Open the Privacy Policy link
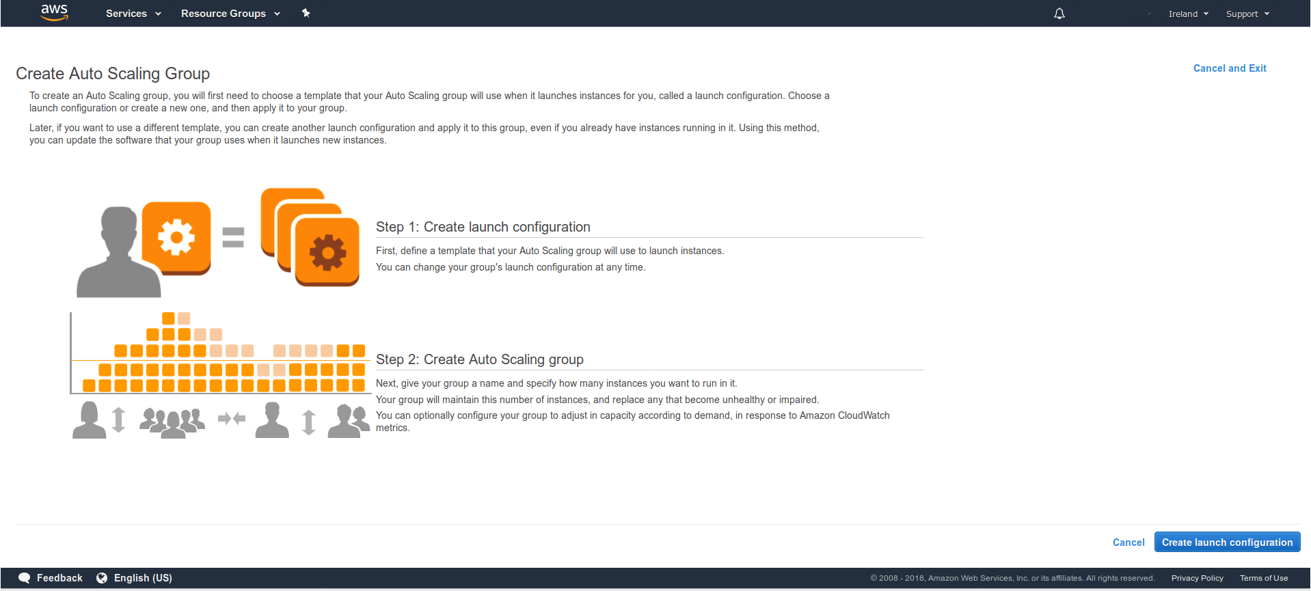Viewport: 1311px width, 591px height. click(1197, 578)
